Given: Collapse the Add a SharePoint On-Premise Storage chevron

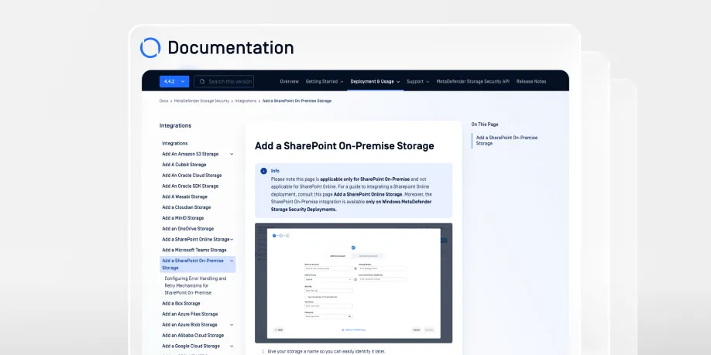Looking at the screenshot, I should click(232, 261).
